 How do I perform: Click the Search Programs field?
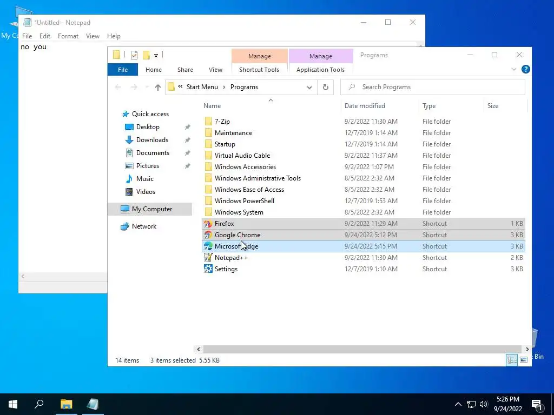tap(432, 87)
